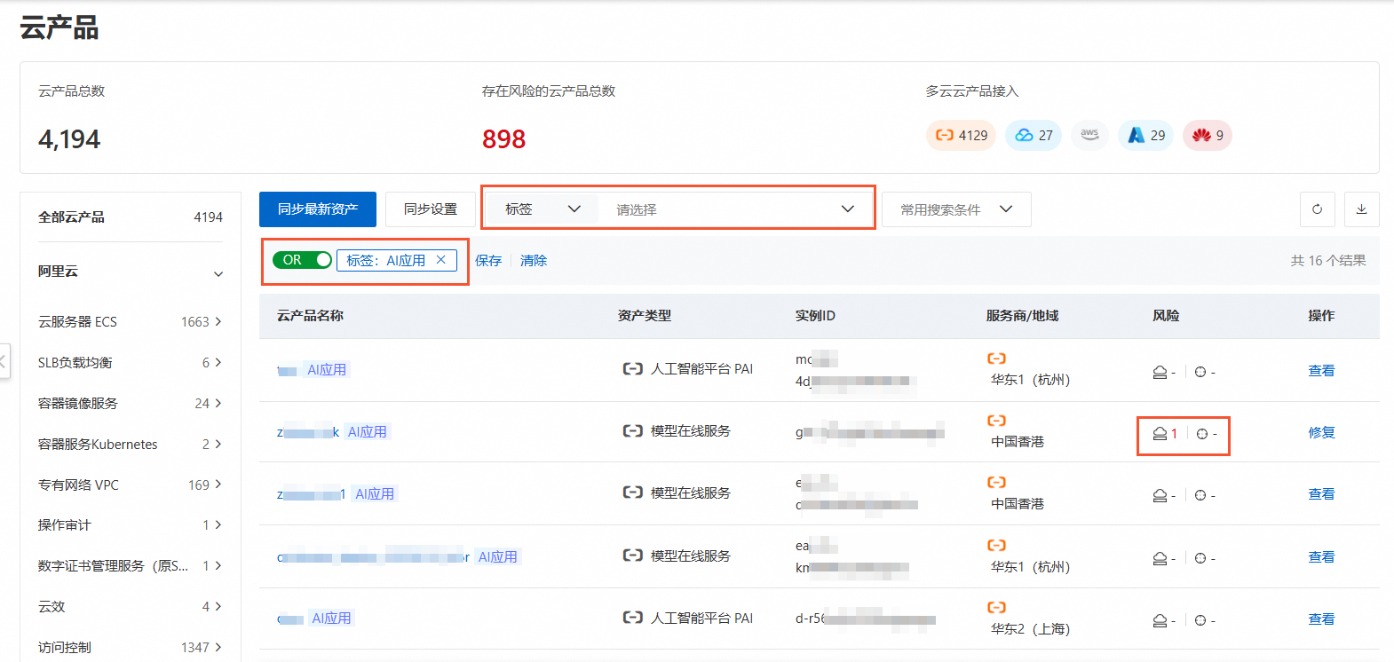
Task: Click the 共 16 个结果 result count
Action: click(1328, 260)
